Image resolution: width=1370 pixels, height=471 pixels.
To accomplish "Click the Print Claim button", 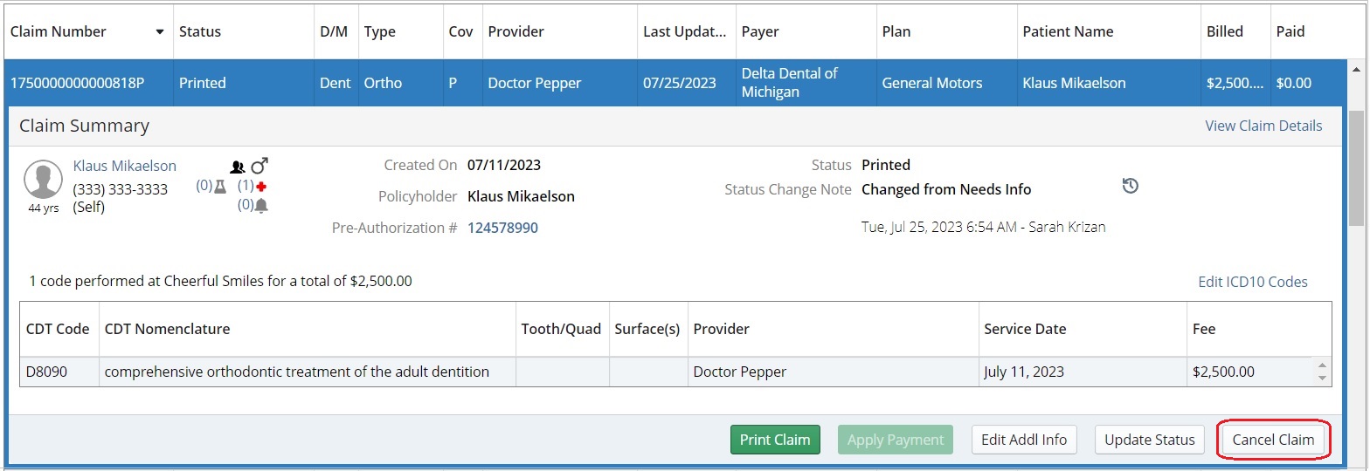I will pyautogui.click(x=775, y=440).
